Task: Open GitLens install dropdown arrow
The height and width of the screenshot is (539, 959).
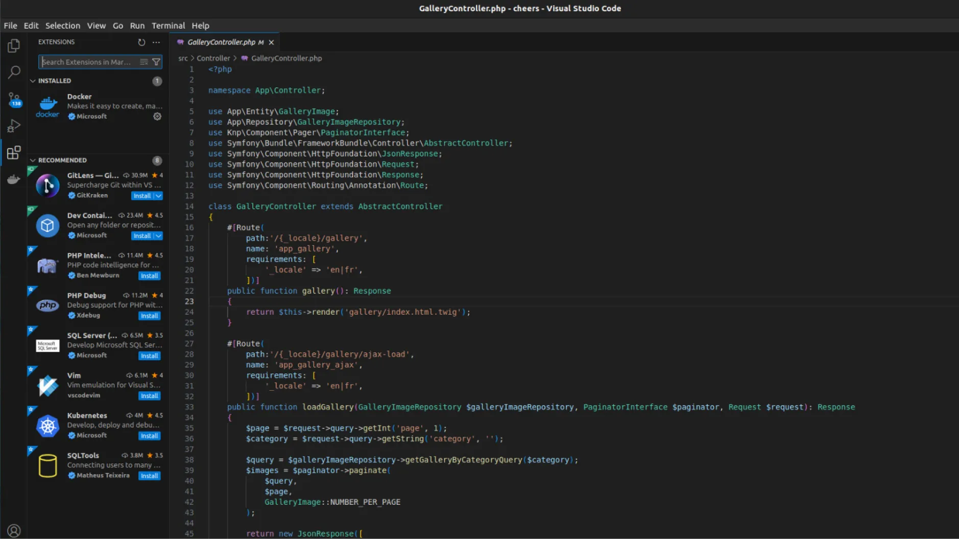Action: (159, 196)
